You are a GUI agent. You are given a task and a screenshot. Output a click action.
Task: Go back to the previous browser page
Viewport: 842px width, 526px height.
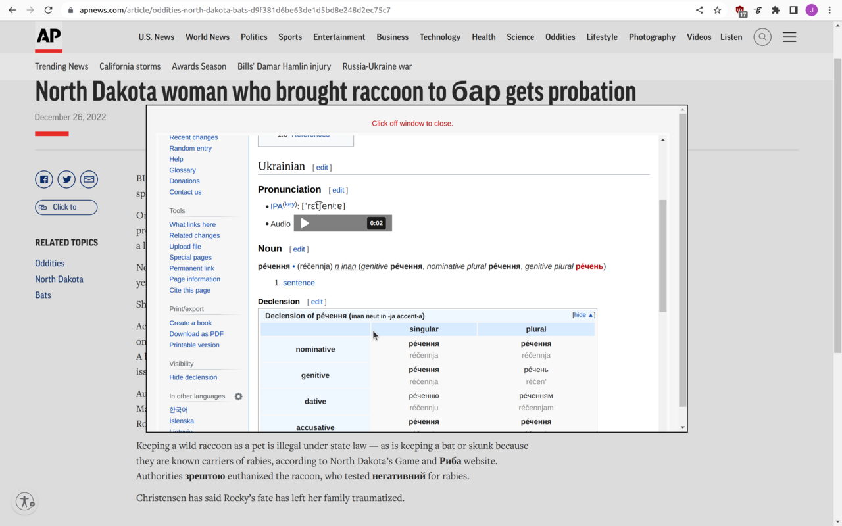[x=12, y=10]
